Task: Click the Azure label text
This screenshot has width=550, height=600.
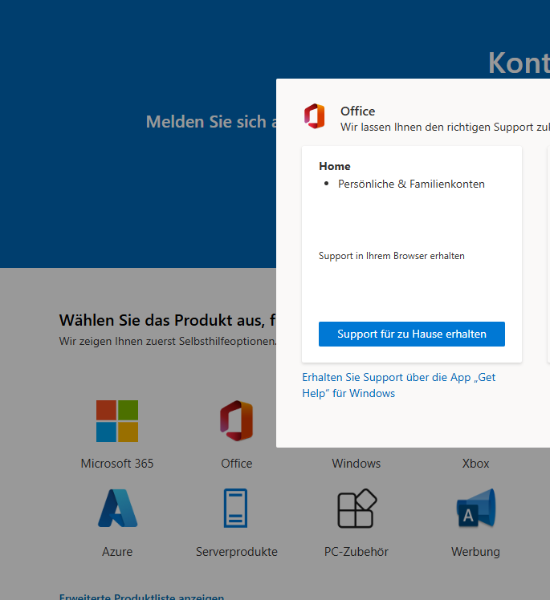Action: 117,552
